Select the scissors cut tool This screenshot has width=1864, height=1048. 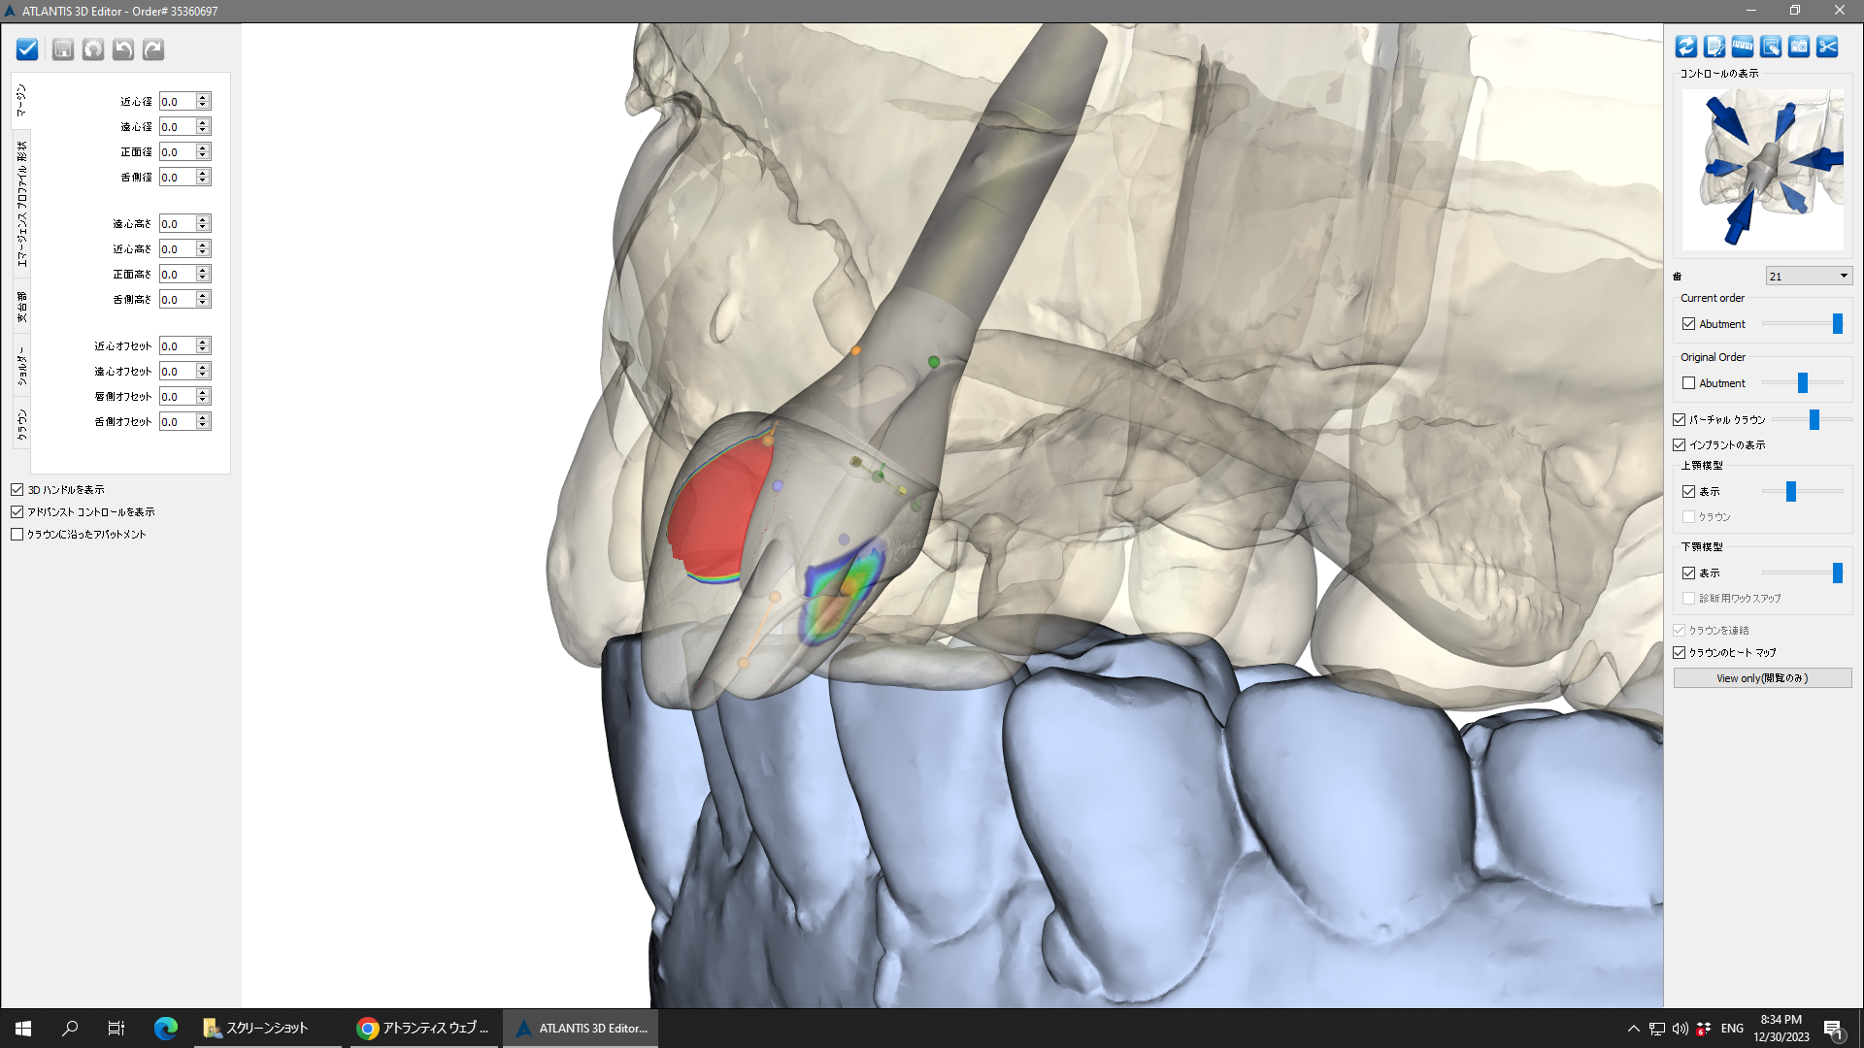click(1827, 47)
